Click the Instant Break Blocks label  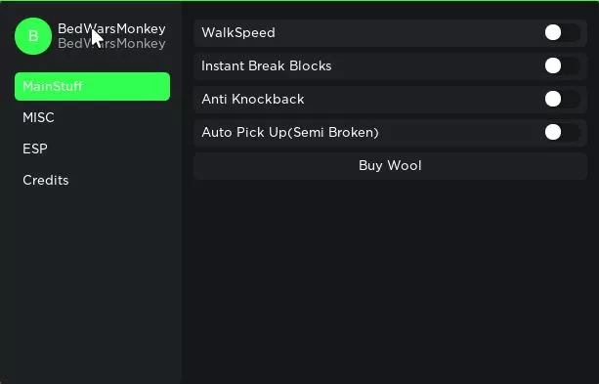coord(266,66)
